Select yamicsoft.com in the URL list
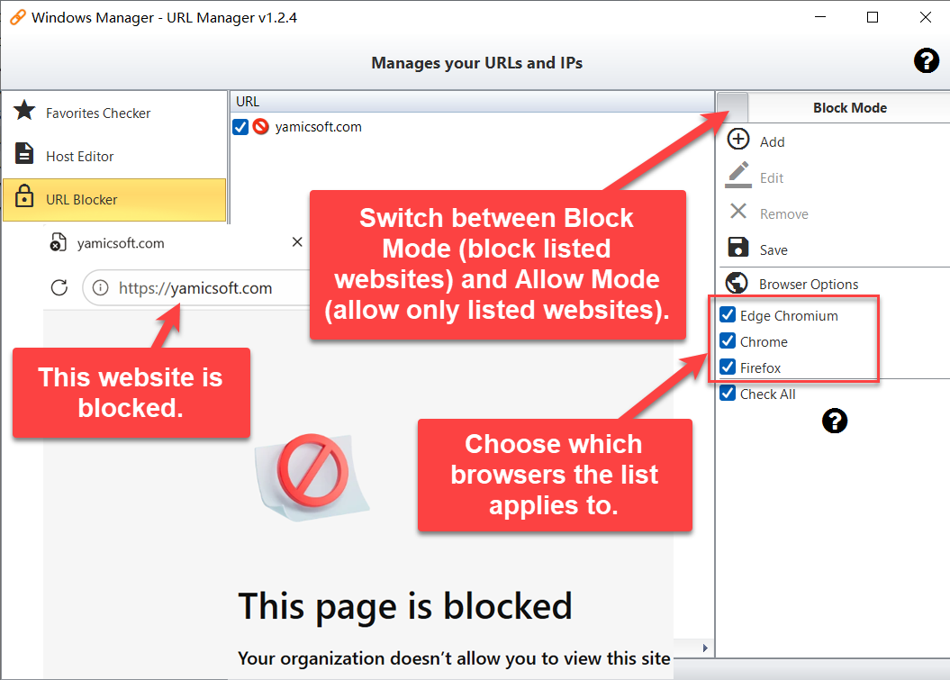The image size is (950, 680). click(318, 127)
